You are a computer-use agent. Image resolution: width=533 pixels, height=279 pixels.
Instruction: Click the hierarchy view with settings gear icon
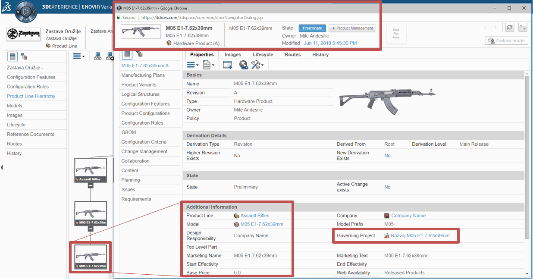pos(110,56)
